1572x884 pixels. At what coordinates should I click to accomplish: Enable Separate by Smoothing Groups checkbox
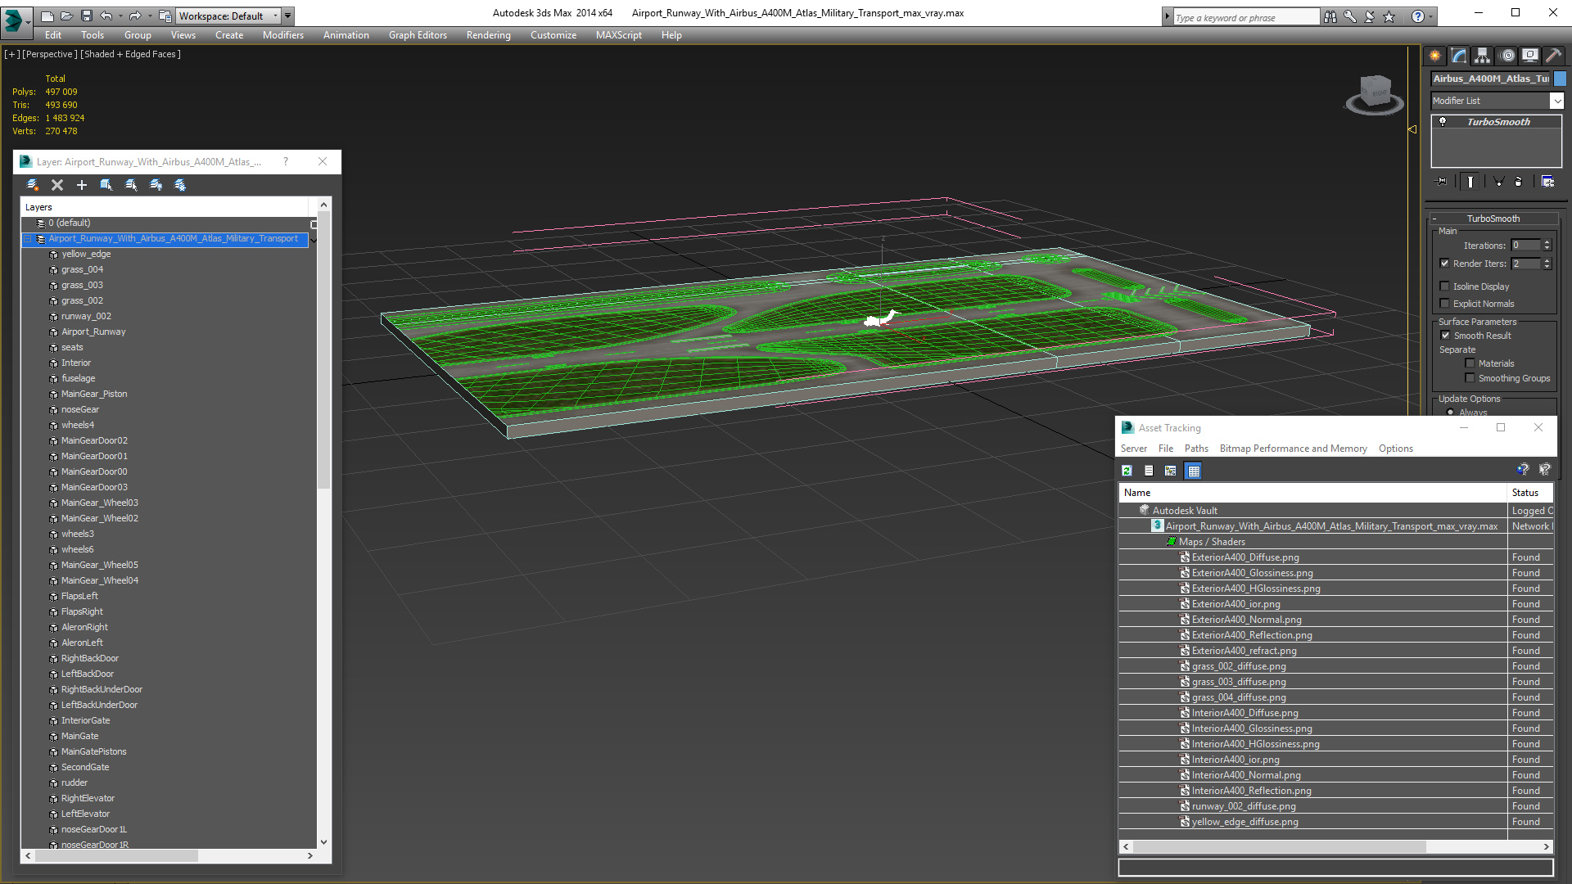pyautogui.click(x=1470, y=378)
